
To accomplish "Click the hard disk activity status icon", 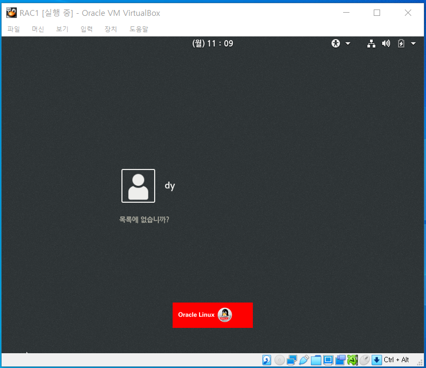I will 267,360.
